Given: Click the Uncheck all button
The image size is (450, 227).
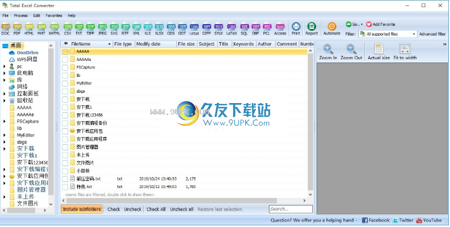Looking at the screenshot, I should point(182,209).
